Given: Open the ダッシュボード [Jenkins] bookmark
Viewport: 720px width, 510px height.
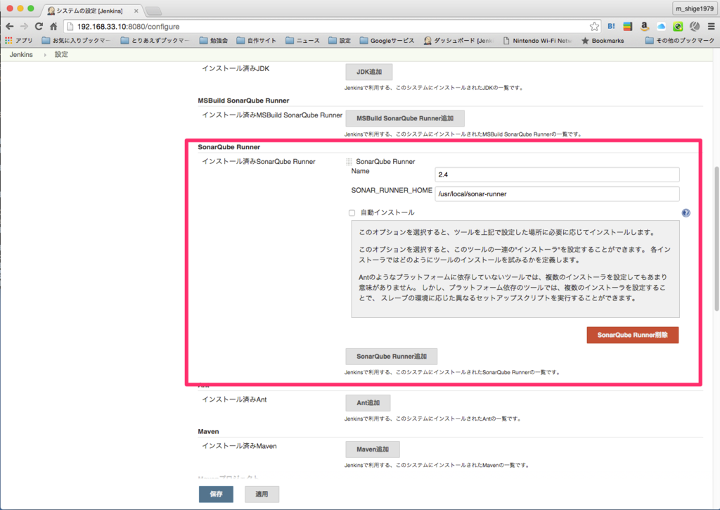Looking at the screenshot, I should point(458,40).
